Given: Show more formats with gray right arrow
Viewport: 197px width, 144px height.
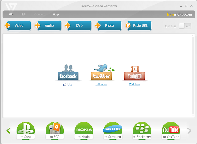Looking at the screenshot, I should pyautogui.click(x=189, y=131).
